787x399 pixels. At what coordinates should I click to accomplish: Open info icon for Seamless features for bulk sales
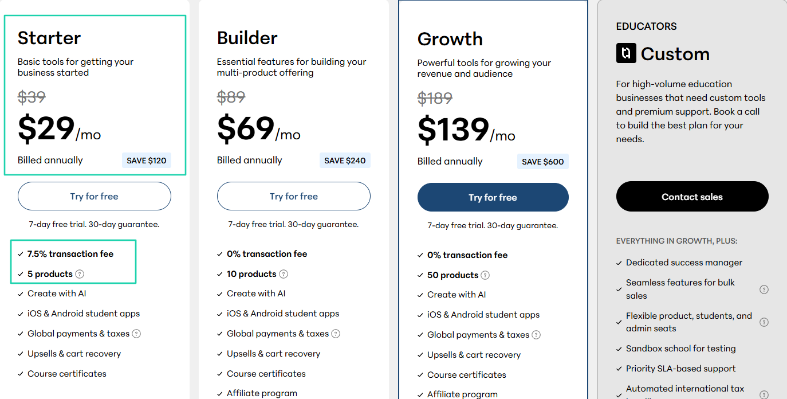tap(764, 290)
